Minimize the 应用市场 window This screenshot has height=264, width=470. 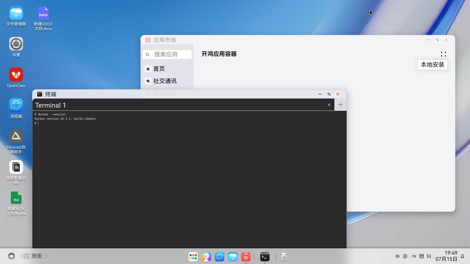[429, 40]
